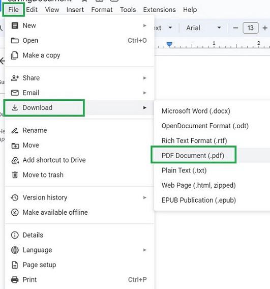Click the font size field showing 13
Image resolution: width=270 pixels, height=289 pixels.
(250, 28)
